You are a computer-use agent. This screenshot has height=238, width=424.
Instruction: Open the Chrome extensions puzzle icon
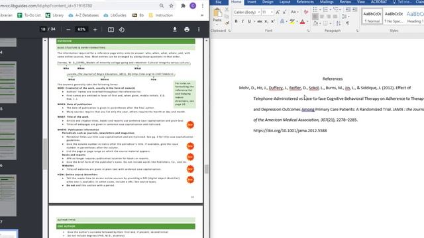[x=183, y=6]
